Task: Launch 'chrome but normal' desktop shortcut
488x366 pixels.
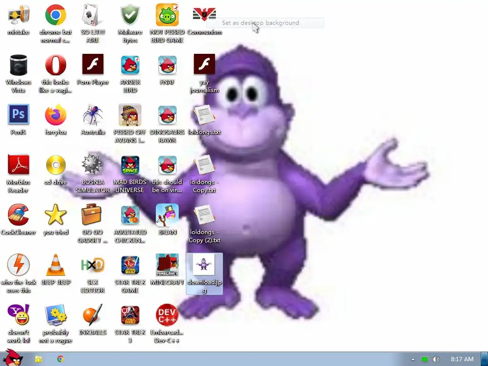Action: (x=55, y=15)
